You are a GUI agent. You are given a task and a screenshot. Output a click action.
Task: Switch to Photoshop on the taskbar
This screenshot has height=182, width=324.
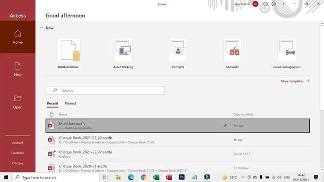(x=182, y=177)
